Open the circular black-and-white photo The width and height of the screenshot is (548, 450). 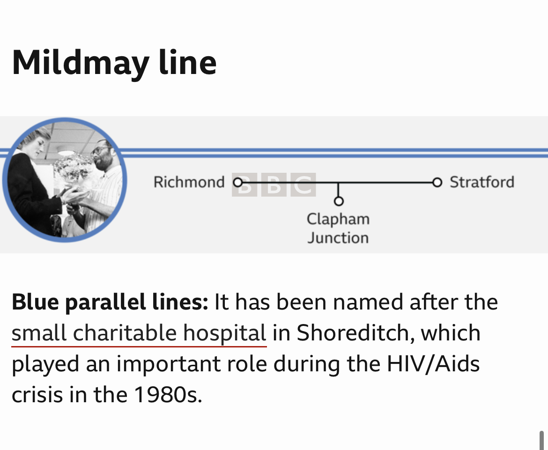click(x=65, y=179)
